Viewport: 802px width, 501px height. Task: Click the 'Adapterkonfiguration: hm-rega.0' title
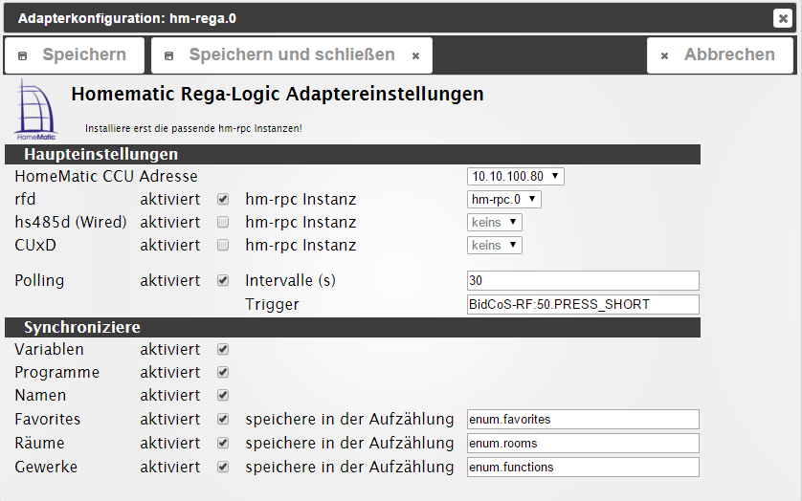[127, 18]
